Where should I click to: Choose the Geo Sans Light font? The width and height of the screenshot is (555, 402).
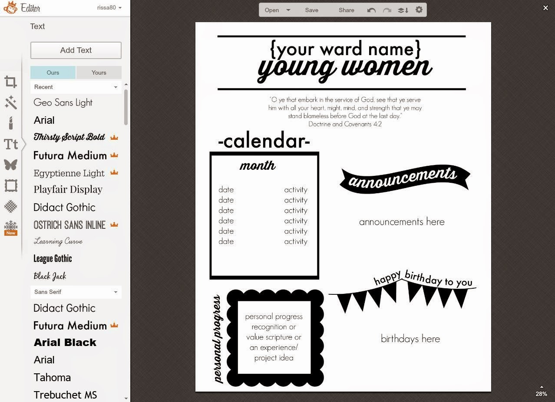(63, 102)
